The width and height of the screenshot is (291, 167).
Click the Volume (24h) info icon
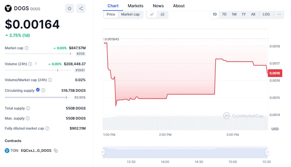tap(30, 64)
